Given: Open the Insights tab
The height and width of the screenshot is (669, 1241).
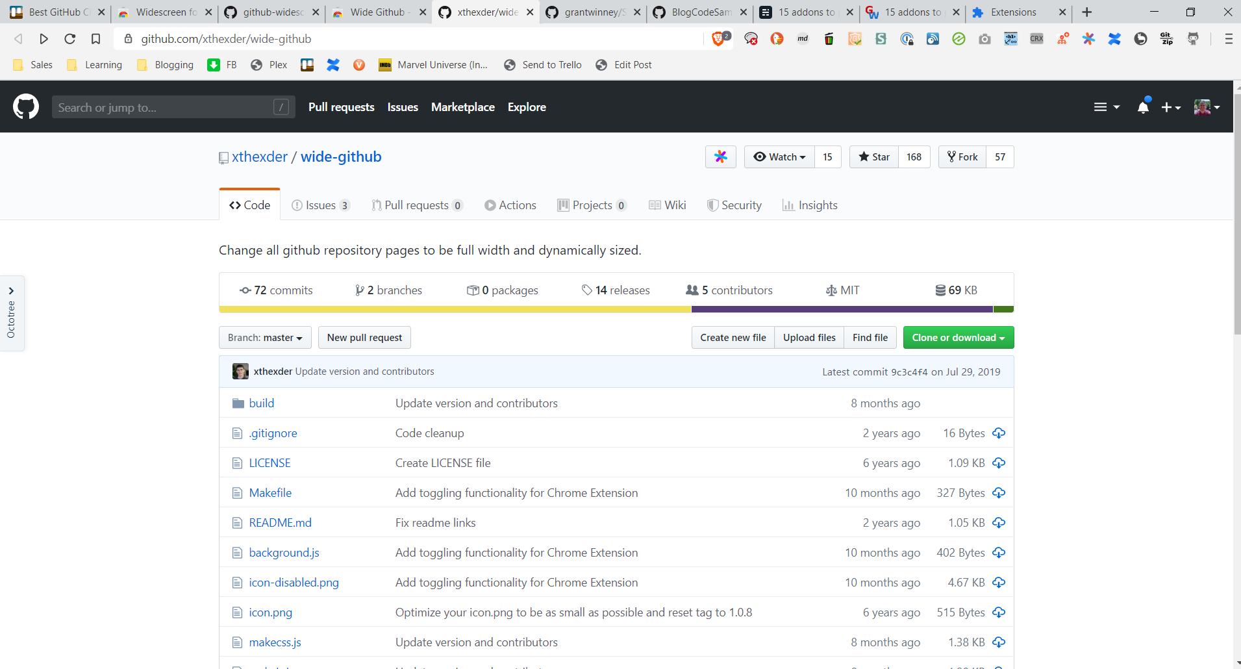Looking at the screenshot, I should coord(810,205).
